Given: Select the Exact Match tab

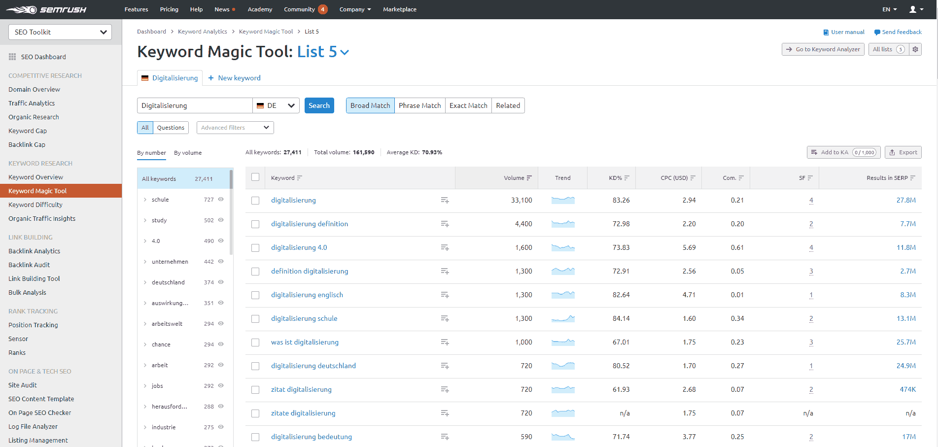Looking at the screenshot, I should coord(468,105).
